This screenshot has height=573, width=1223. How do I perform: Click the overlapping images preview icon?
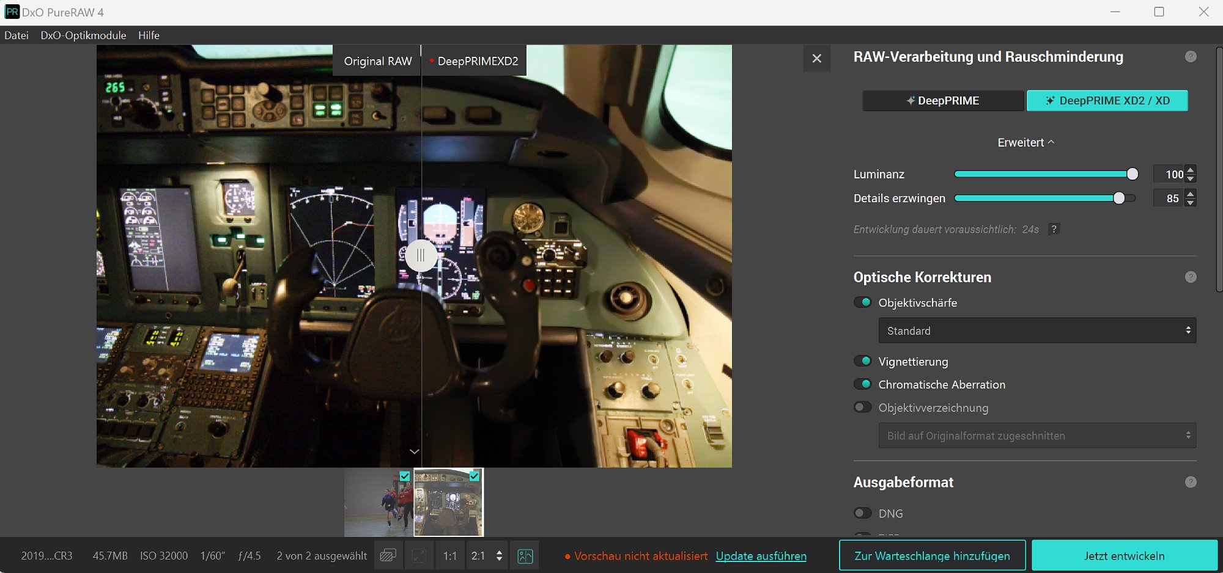point(388,556)
